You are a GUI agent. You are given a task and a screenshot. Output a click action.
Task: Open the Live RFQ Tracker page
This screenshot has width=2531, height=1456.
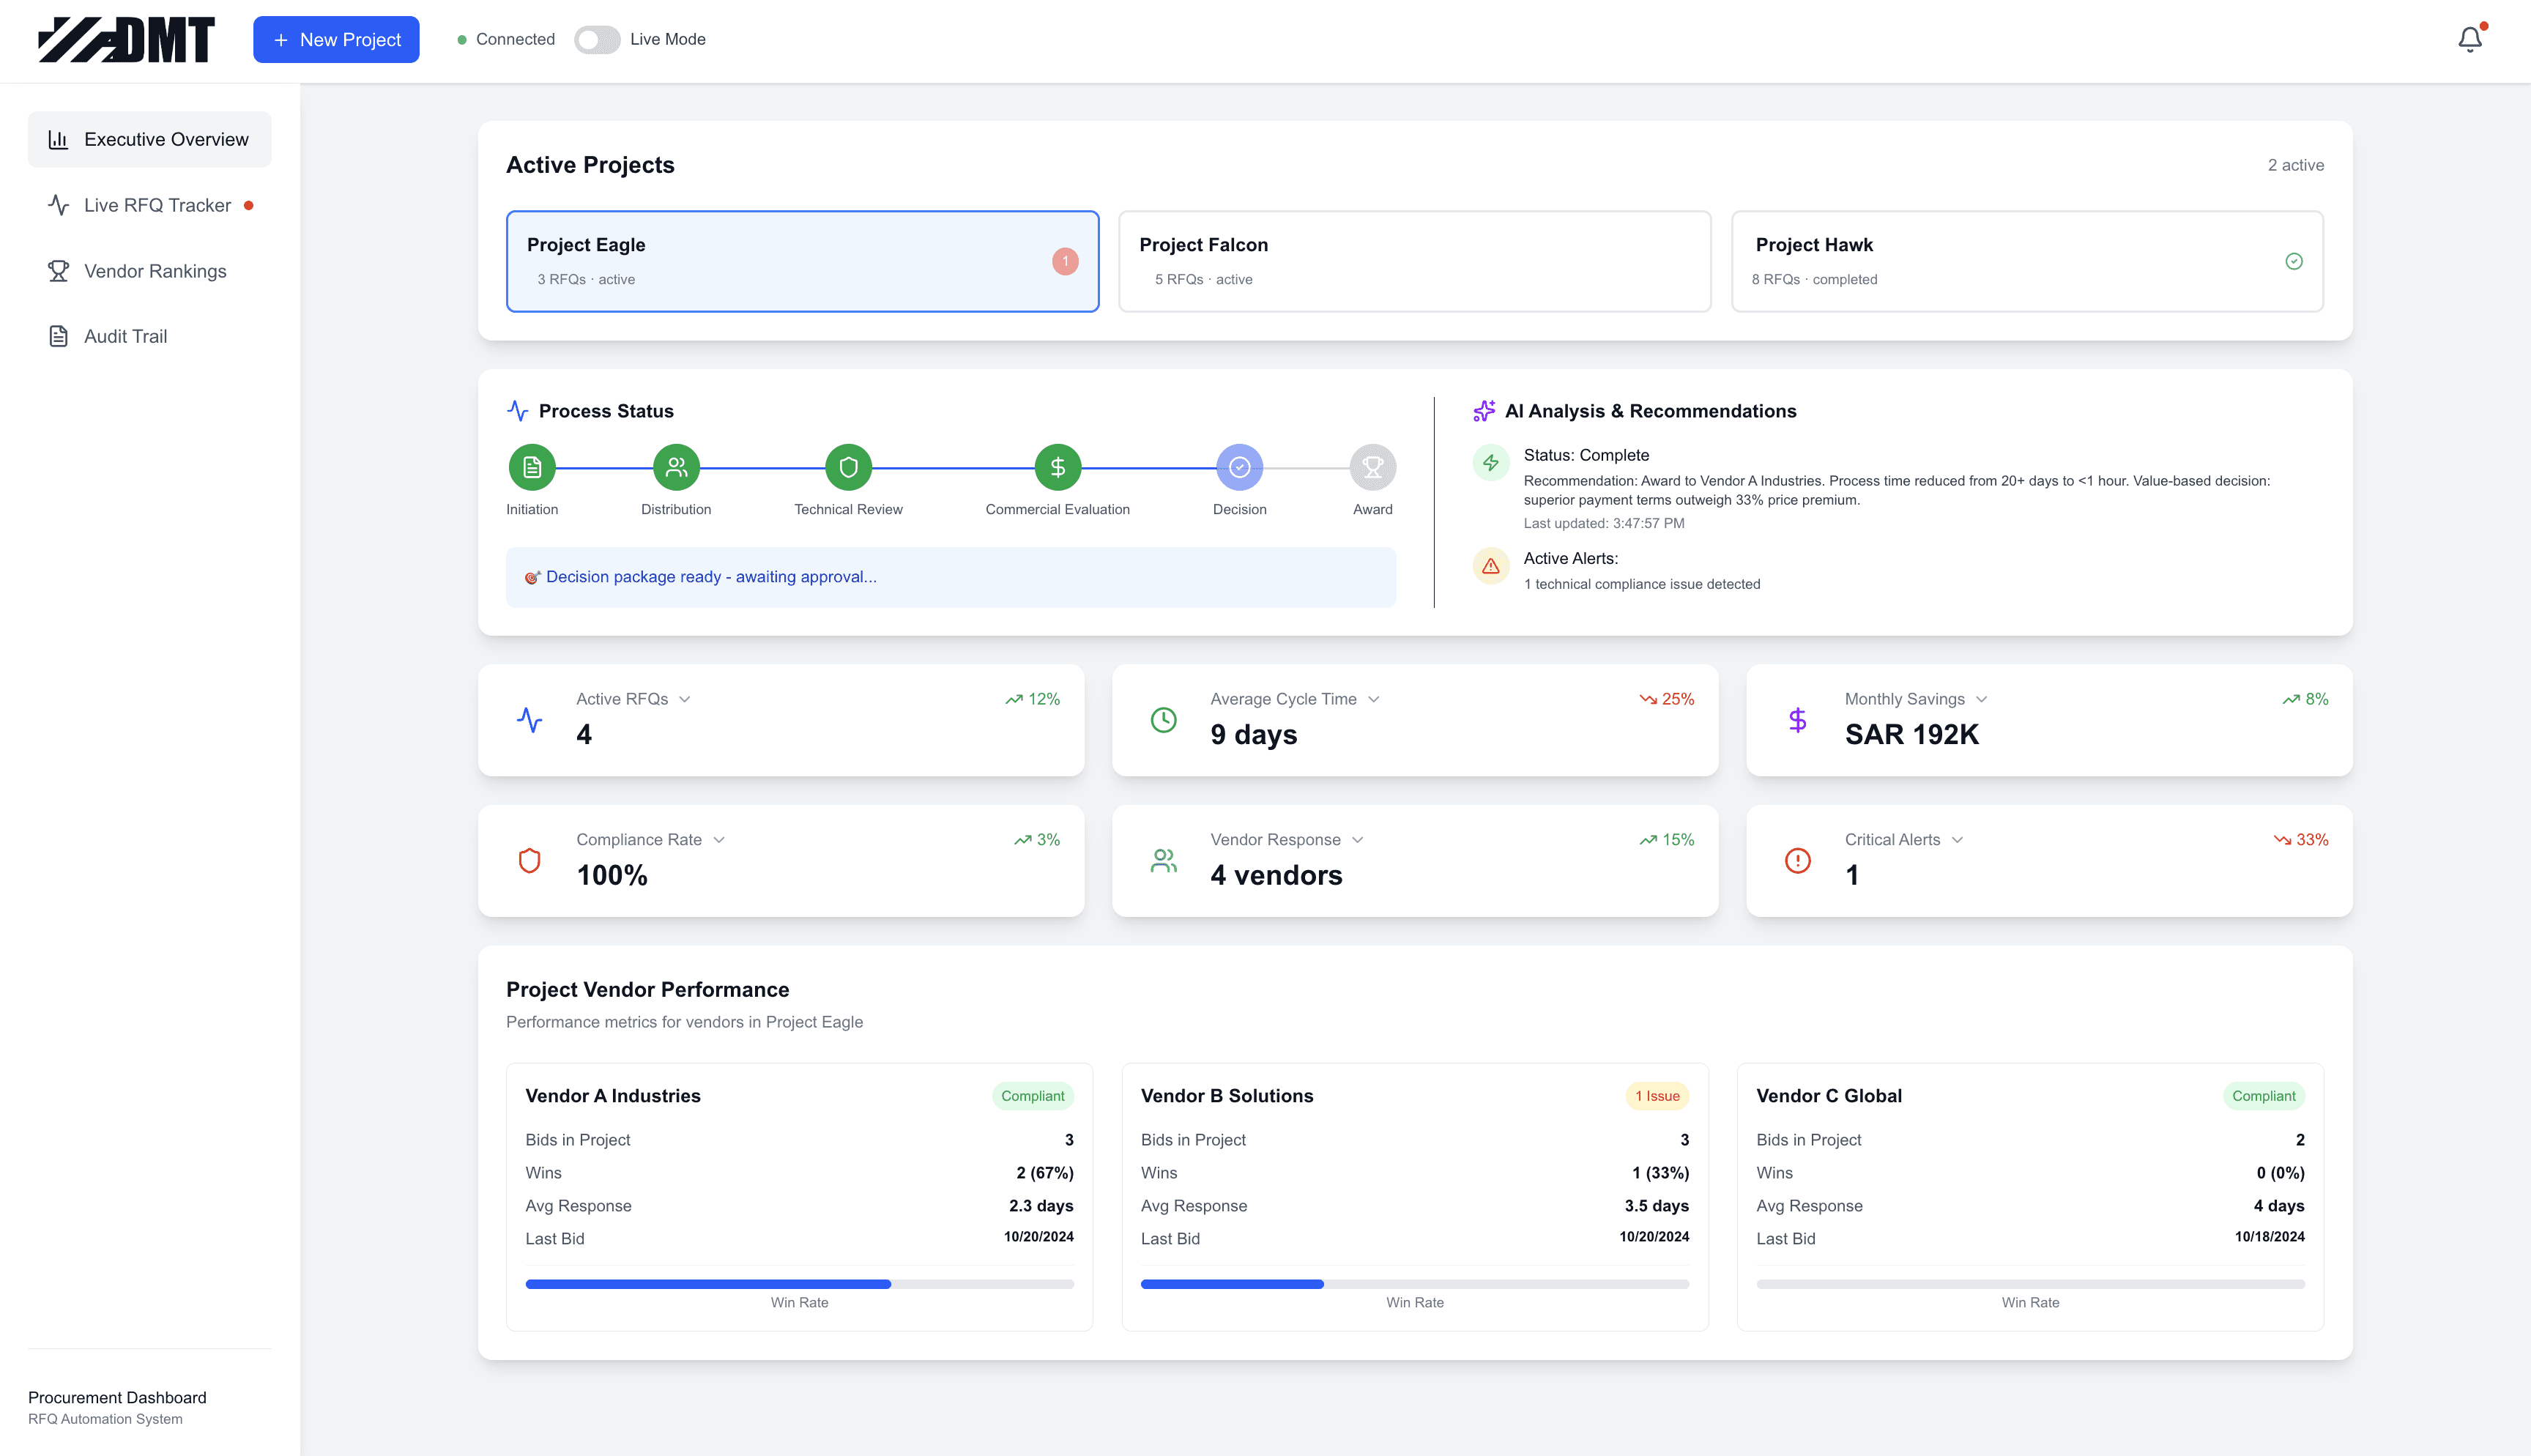point(157,205)
